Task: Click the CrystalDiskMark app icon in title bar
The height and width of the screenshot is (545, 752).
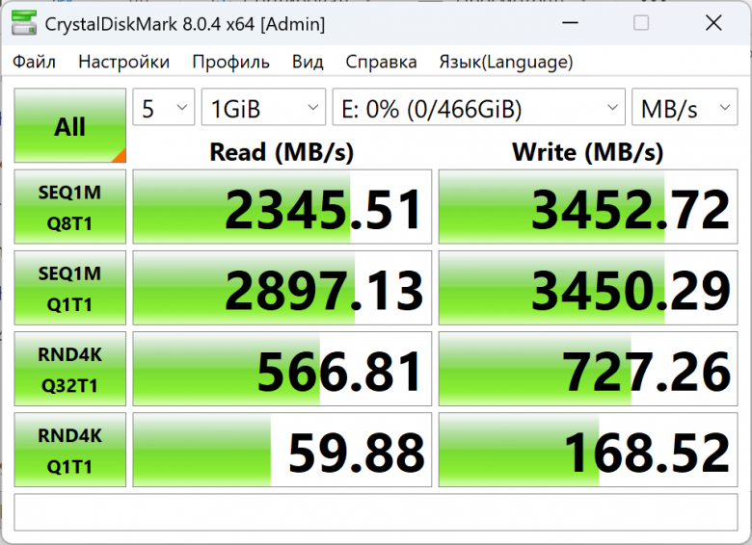Action: click(x=23, y=23)
